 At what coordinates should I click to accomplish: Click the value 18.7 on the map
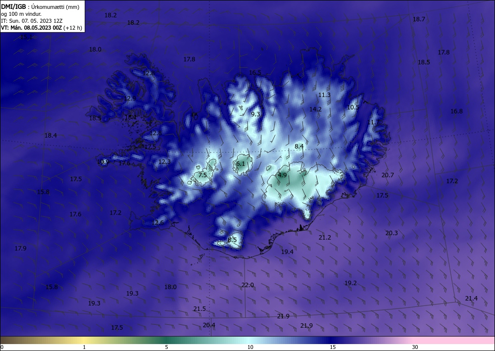419,19
